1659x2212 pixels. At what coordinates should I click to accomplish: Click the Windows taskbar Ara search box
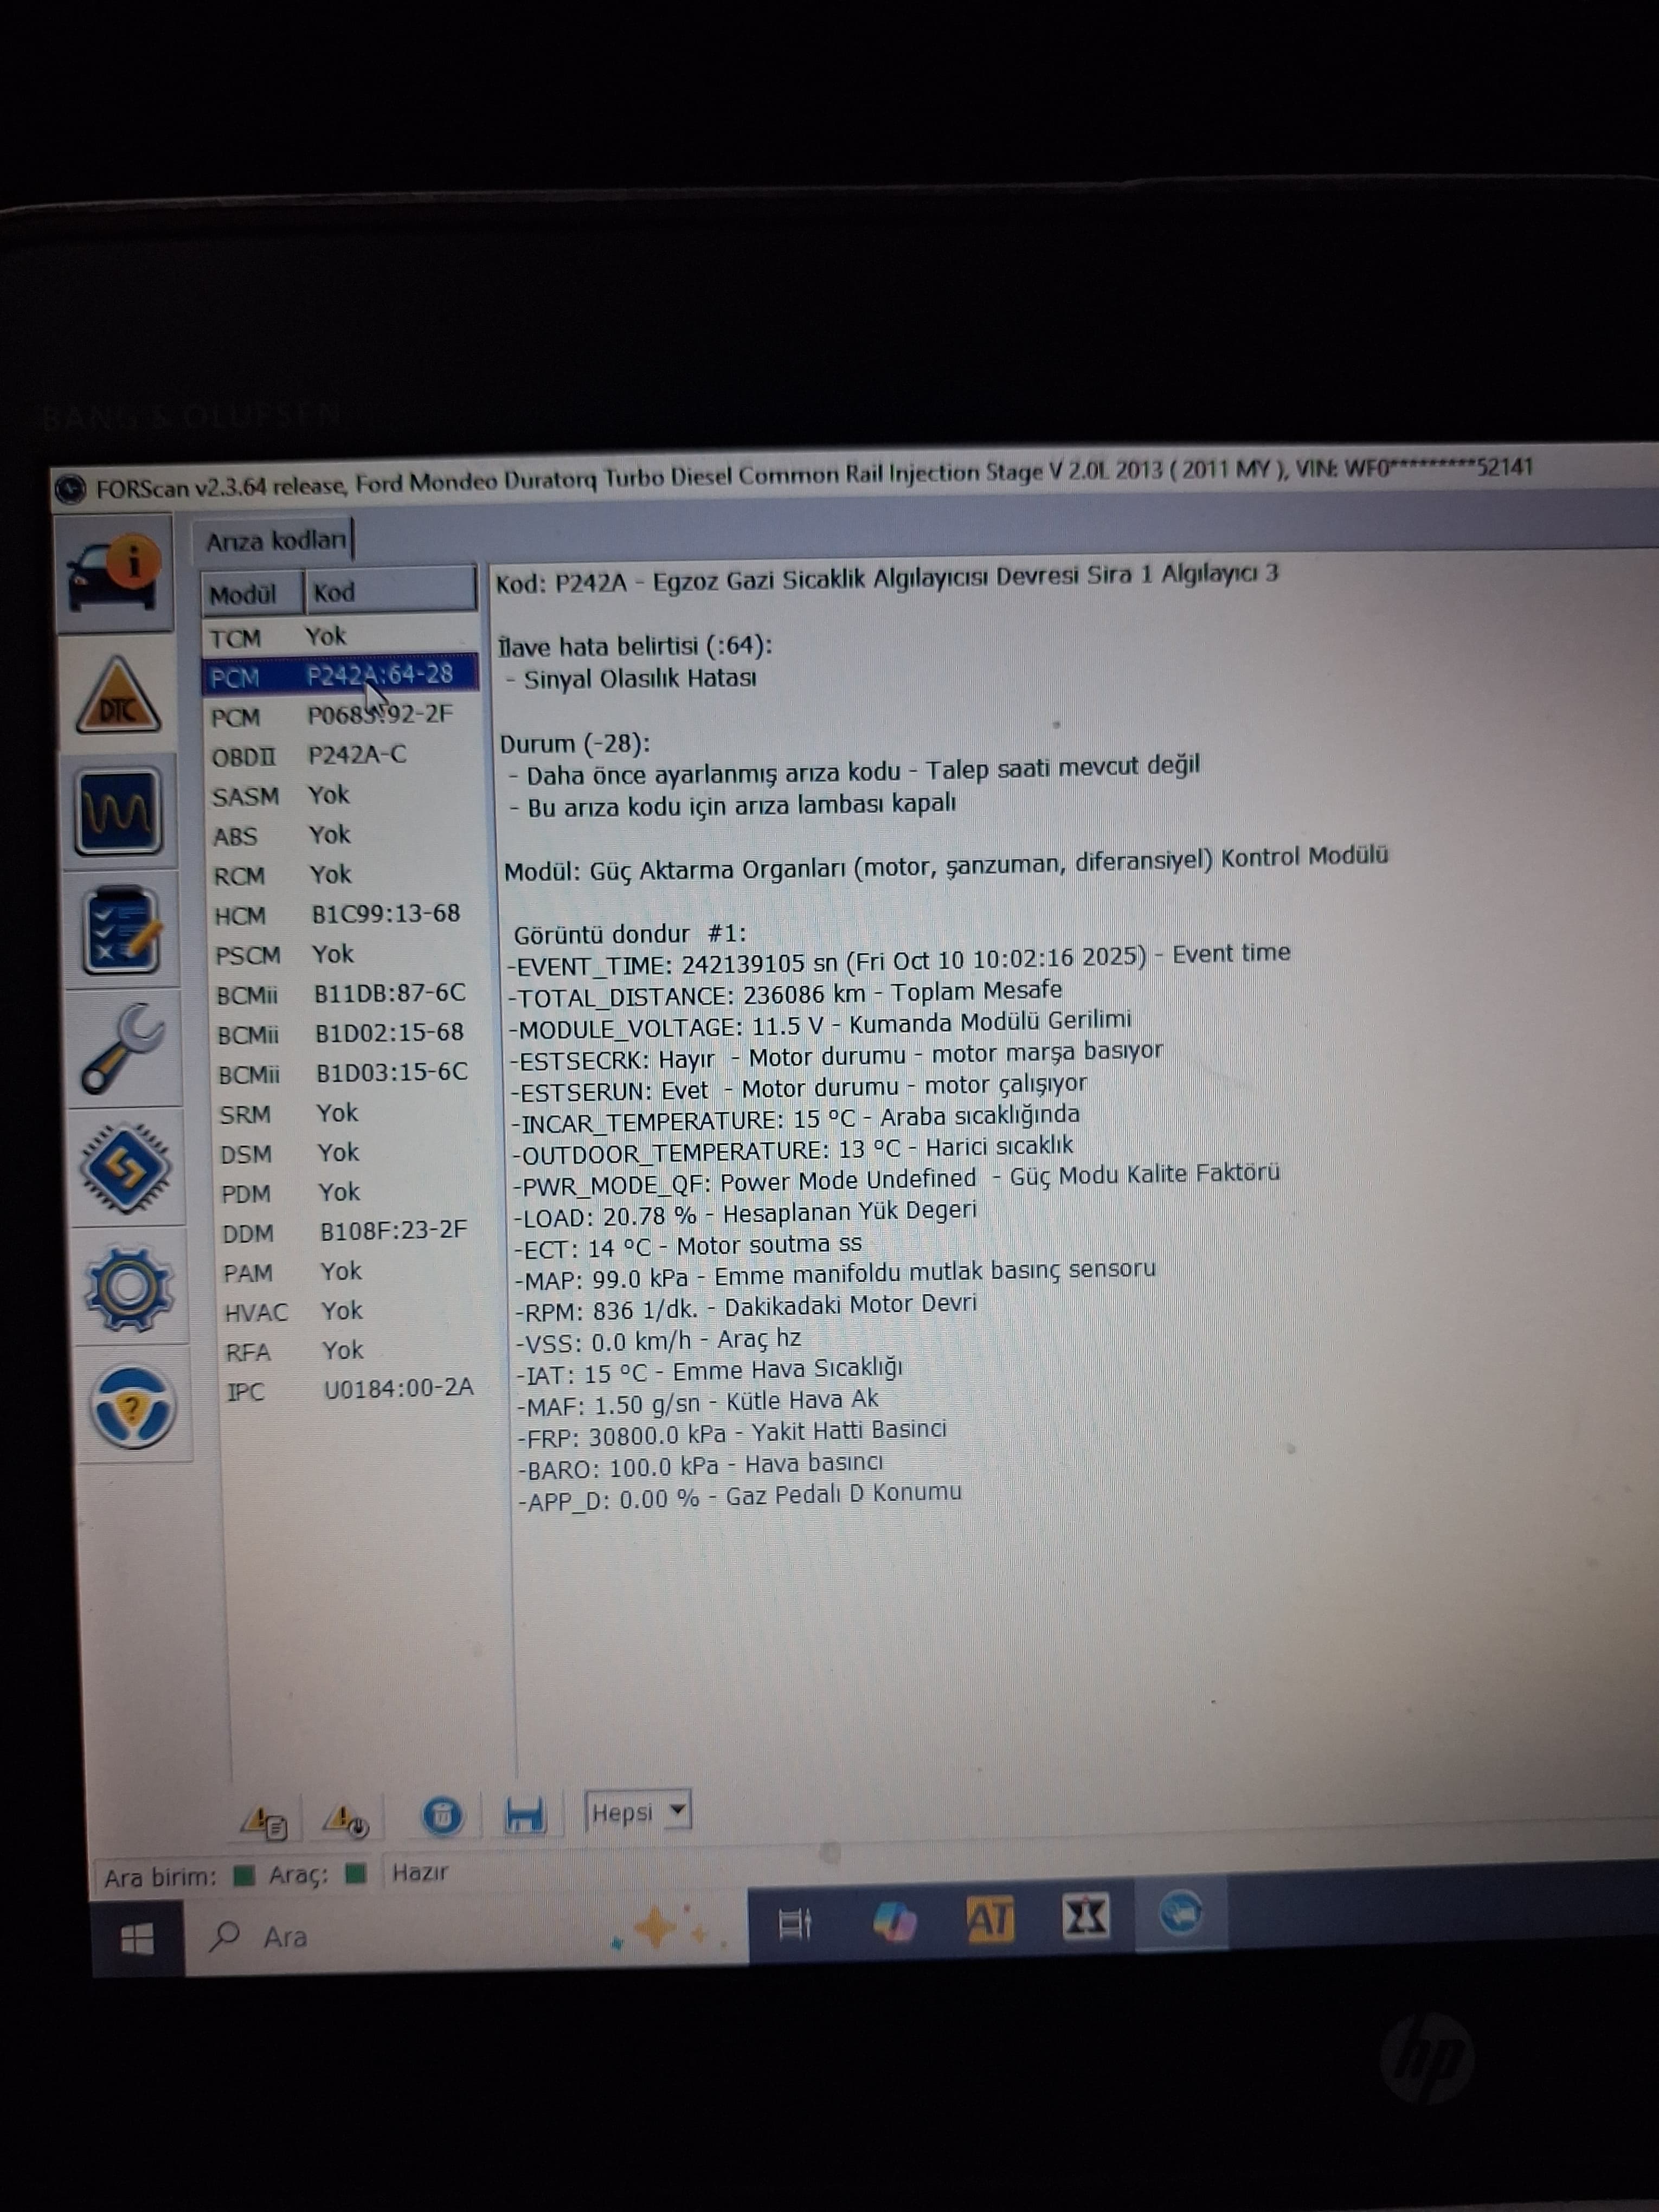[x=400, y=1937]
